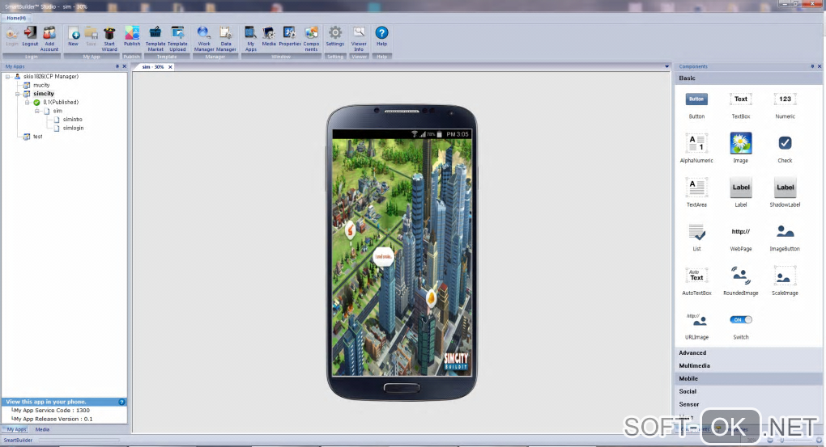Open the Template Upload tool
This screenshot has height=447, width=826.
click(x=177, y=38)
